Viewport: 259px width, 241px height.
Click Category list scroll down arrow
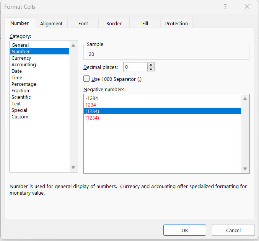click(73, 167)
